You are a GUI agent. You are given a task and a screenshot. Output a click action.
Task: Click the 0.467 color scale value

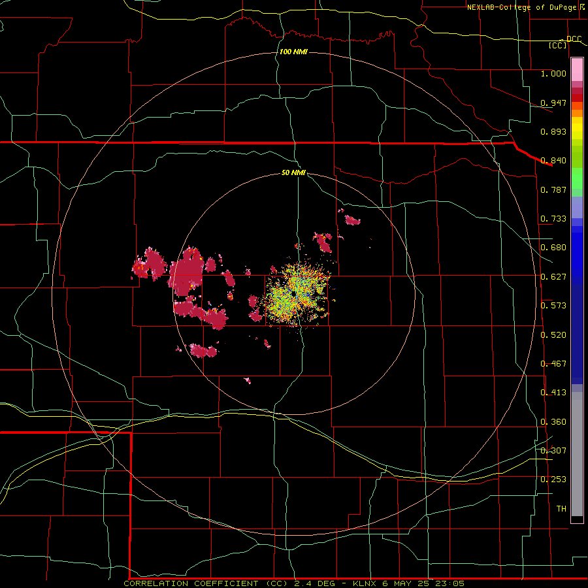coord(553,364)
